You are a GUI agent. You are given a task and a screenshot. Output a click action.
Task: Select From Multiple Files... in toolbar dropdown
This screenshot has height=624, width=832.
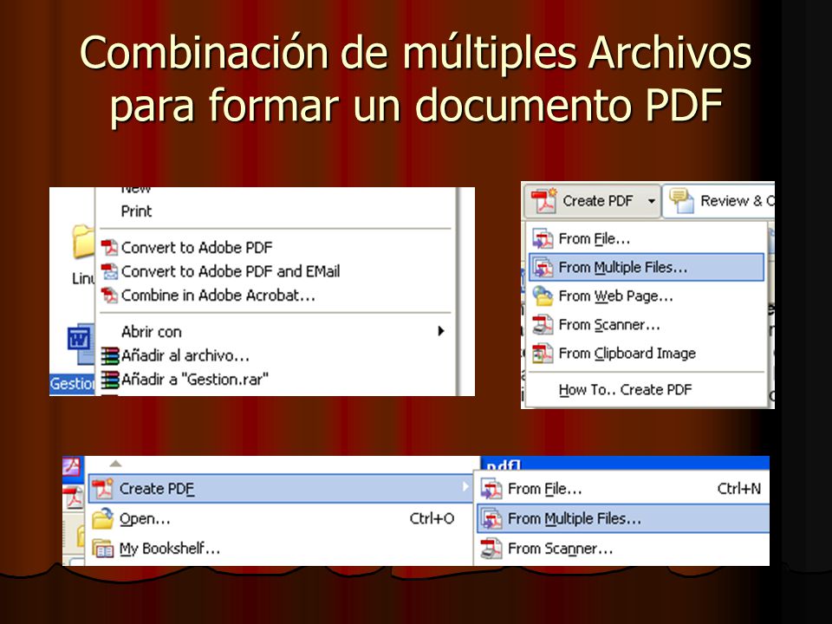click(x=647, y=267)
